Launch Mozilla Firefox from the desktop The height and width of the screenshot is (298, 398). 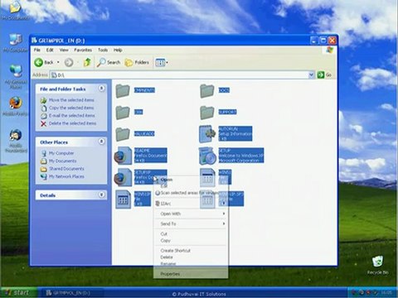tap(16, 106)
